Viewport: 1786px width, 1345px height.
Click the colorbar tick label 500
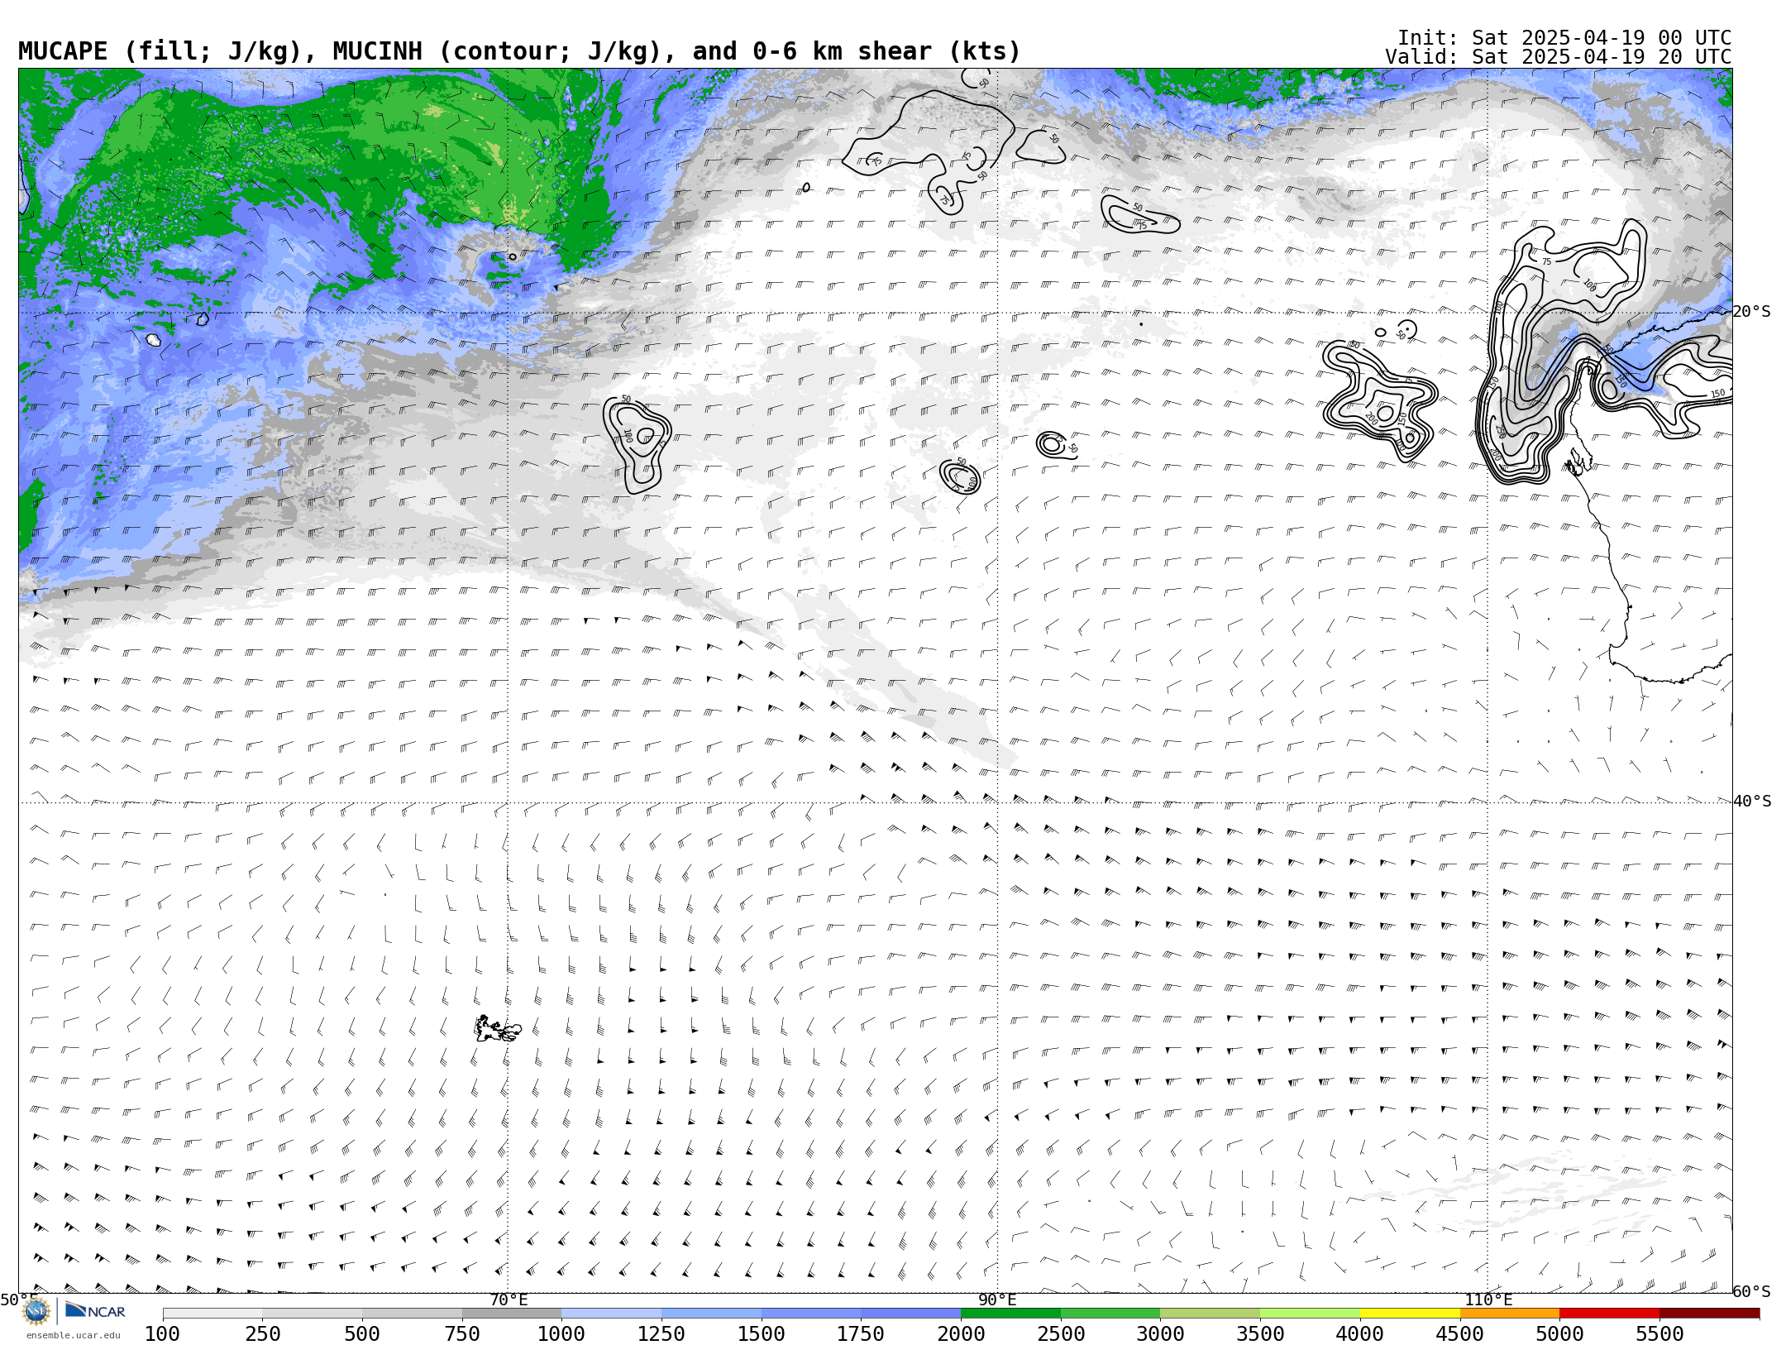coord(362,1333)
